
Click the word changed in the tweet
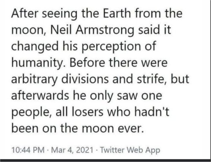[x=35, y=47]
